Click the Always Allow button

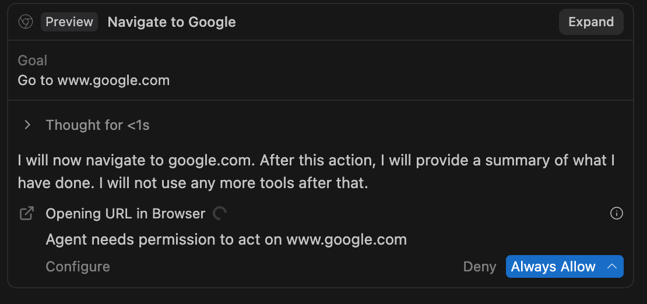click(553, 267)
